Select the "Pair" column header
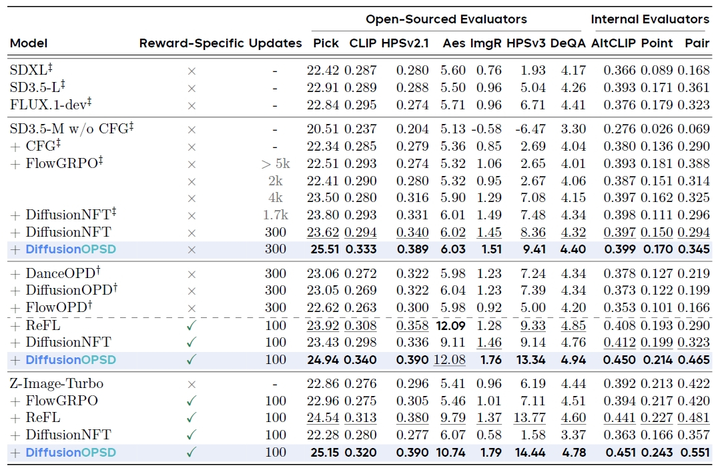Image resolution: width=718 pixels, height=472 pixels. (x=697, y=43)
